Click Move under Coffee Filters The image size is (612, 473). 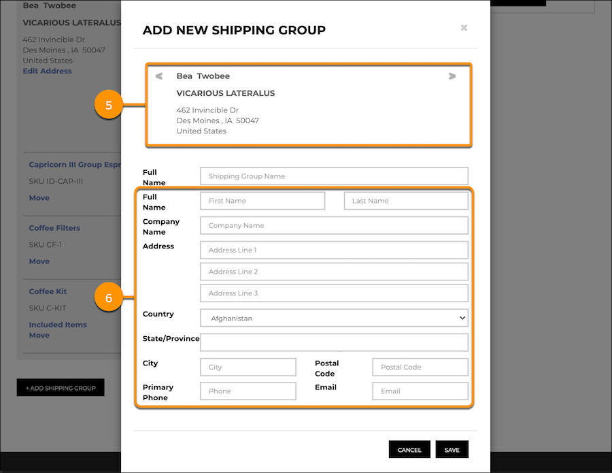pyautogui.click(x=39, y=261)
